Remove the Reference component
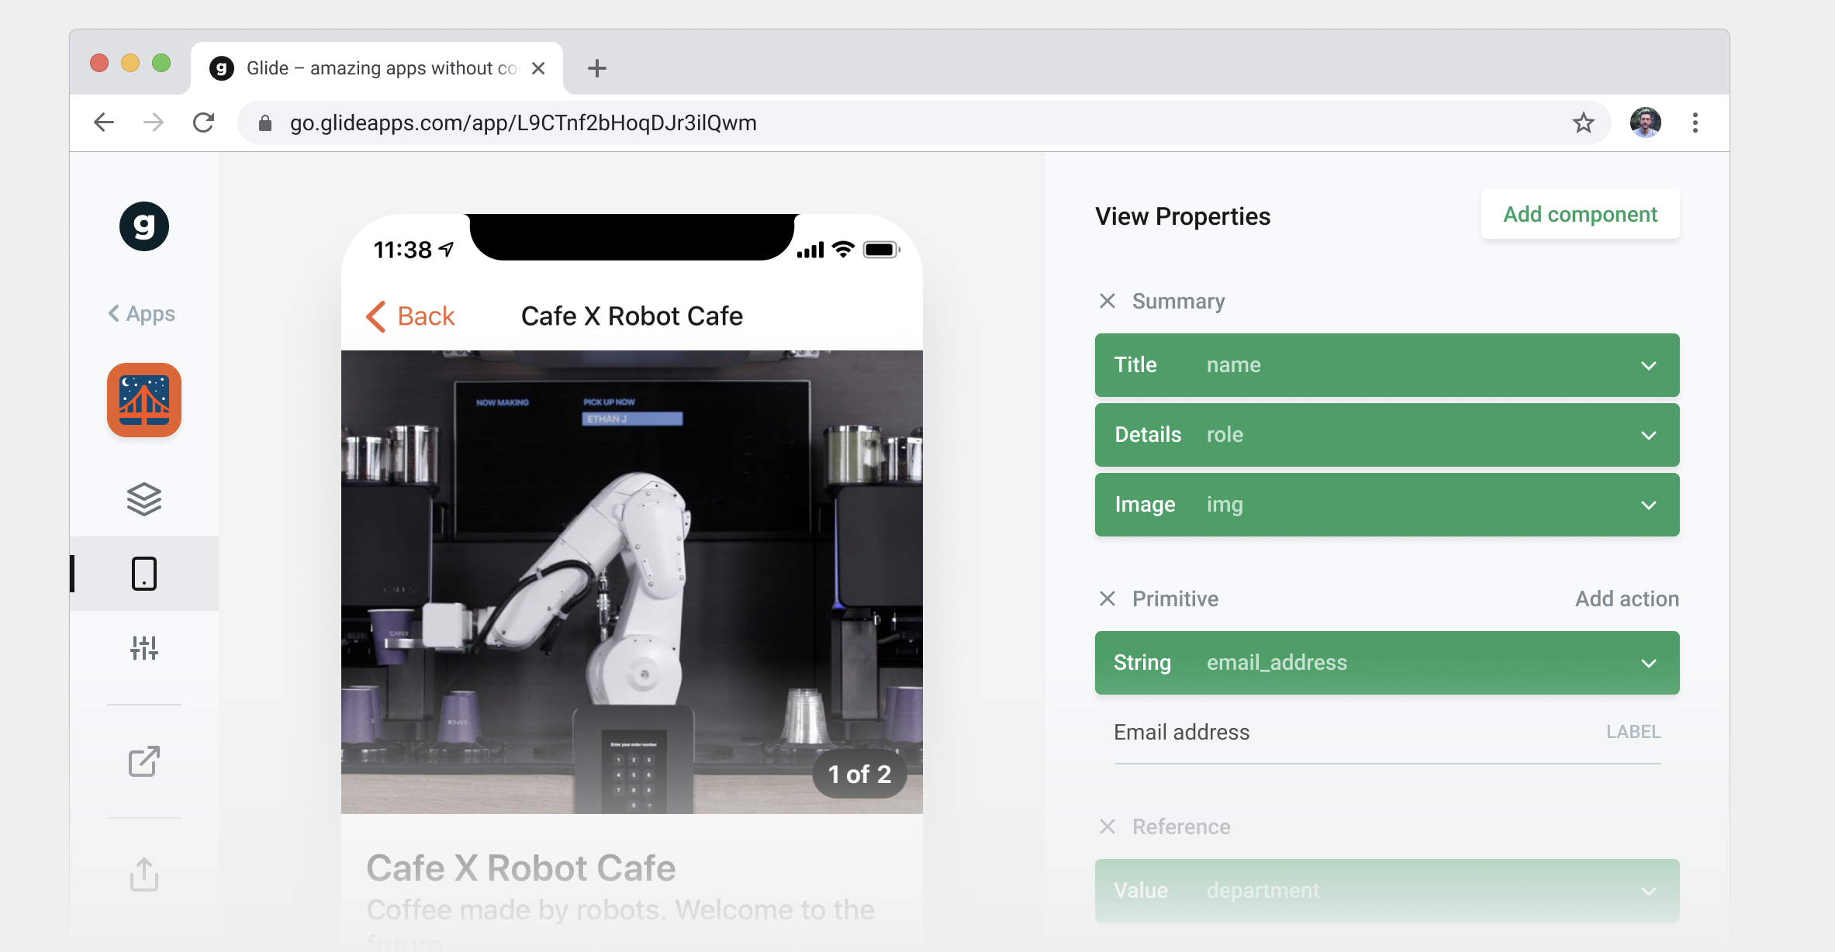1835x952 pixels. (1108, 826)
